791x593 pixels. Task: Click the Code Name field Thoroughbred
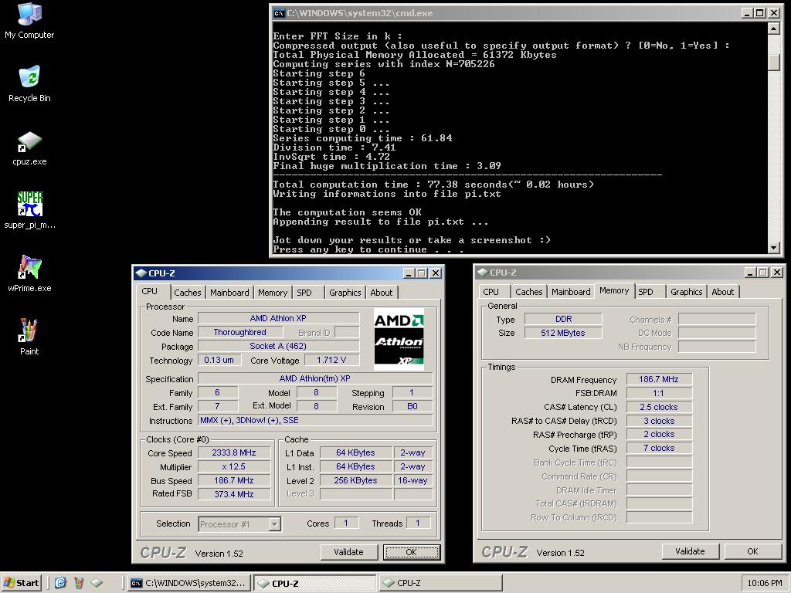239,332
